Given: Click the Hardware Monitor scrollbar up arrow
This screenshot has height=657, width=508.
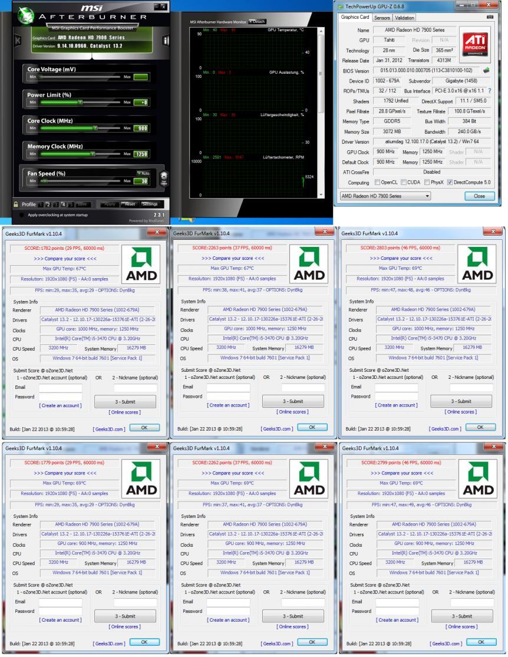Looking at the screenshot, I should tap(321, 31).
